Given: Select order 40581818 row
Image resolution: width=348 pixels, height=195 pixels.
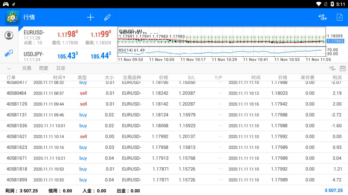Looking at the screenshot, I should point(174,169).
